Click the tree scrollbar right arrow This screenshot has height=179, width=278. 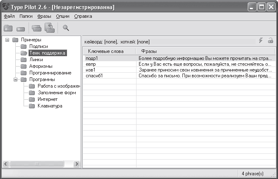coord(77,164)
